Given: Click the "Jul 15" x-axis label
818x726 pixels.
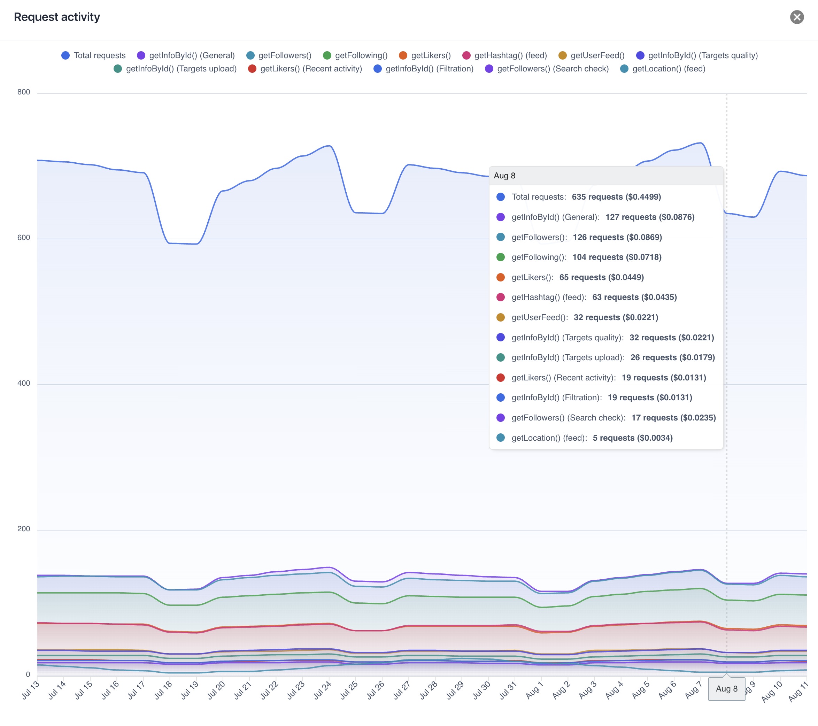Looking at the screenshot, I should click(x=84, y=690).
